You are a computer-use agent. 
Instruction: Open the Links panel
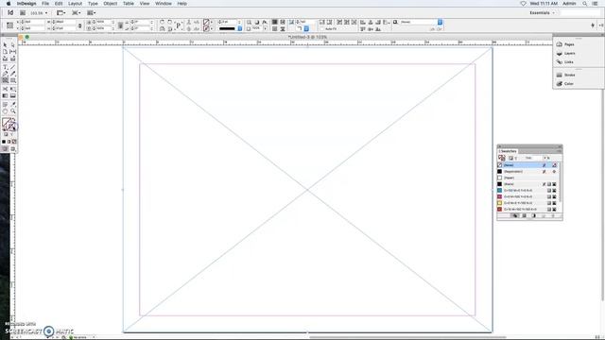pyautogui.click(x=565, y=62)
